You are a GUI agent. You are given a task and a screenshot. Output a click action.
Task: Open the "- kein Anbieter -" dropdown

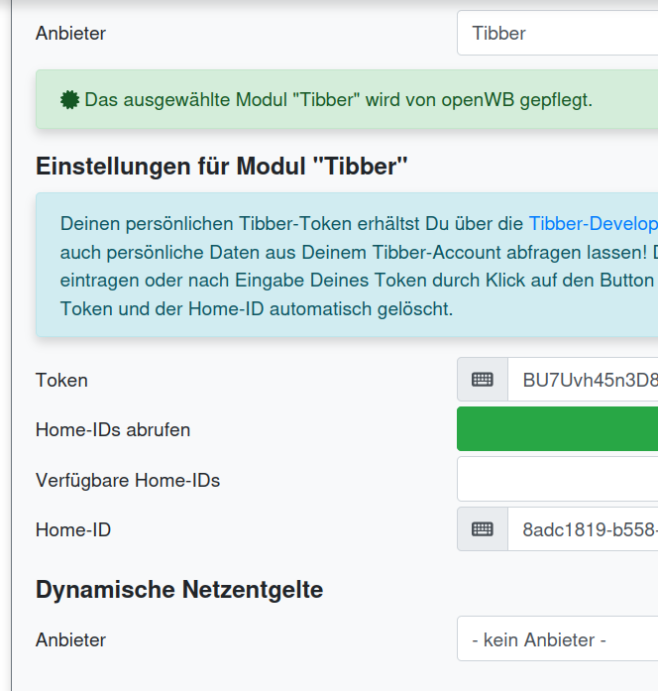pyautogui.click(x=557, y=639)
